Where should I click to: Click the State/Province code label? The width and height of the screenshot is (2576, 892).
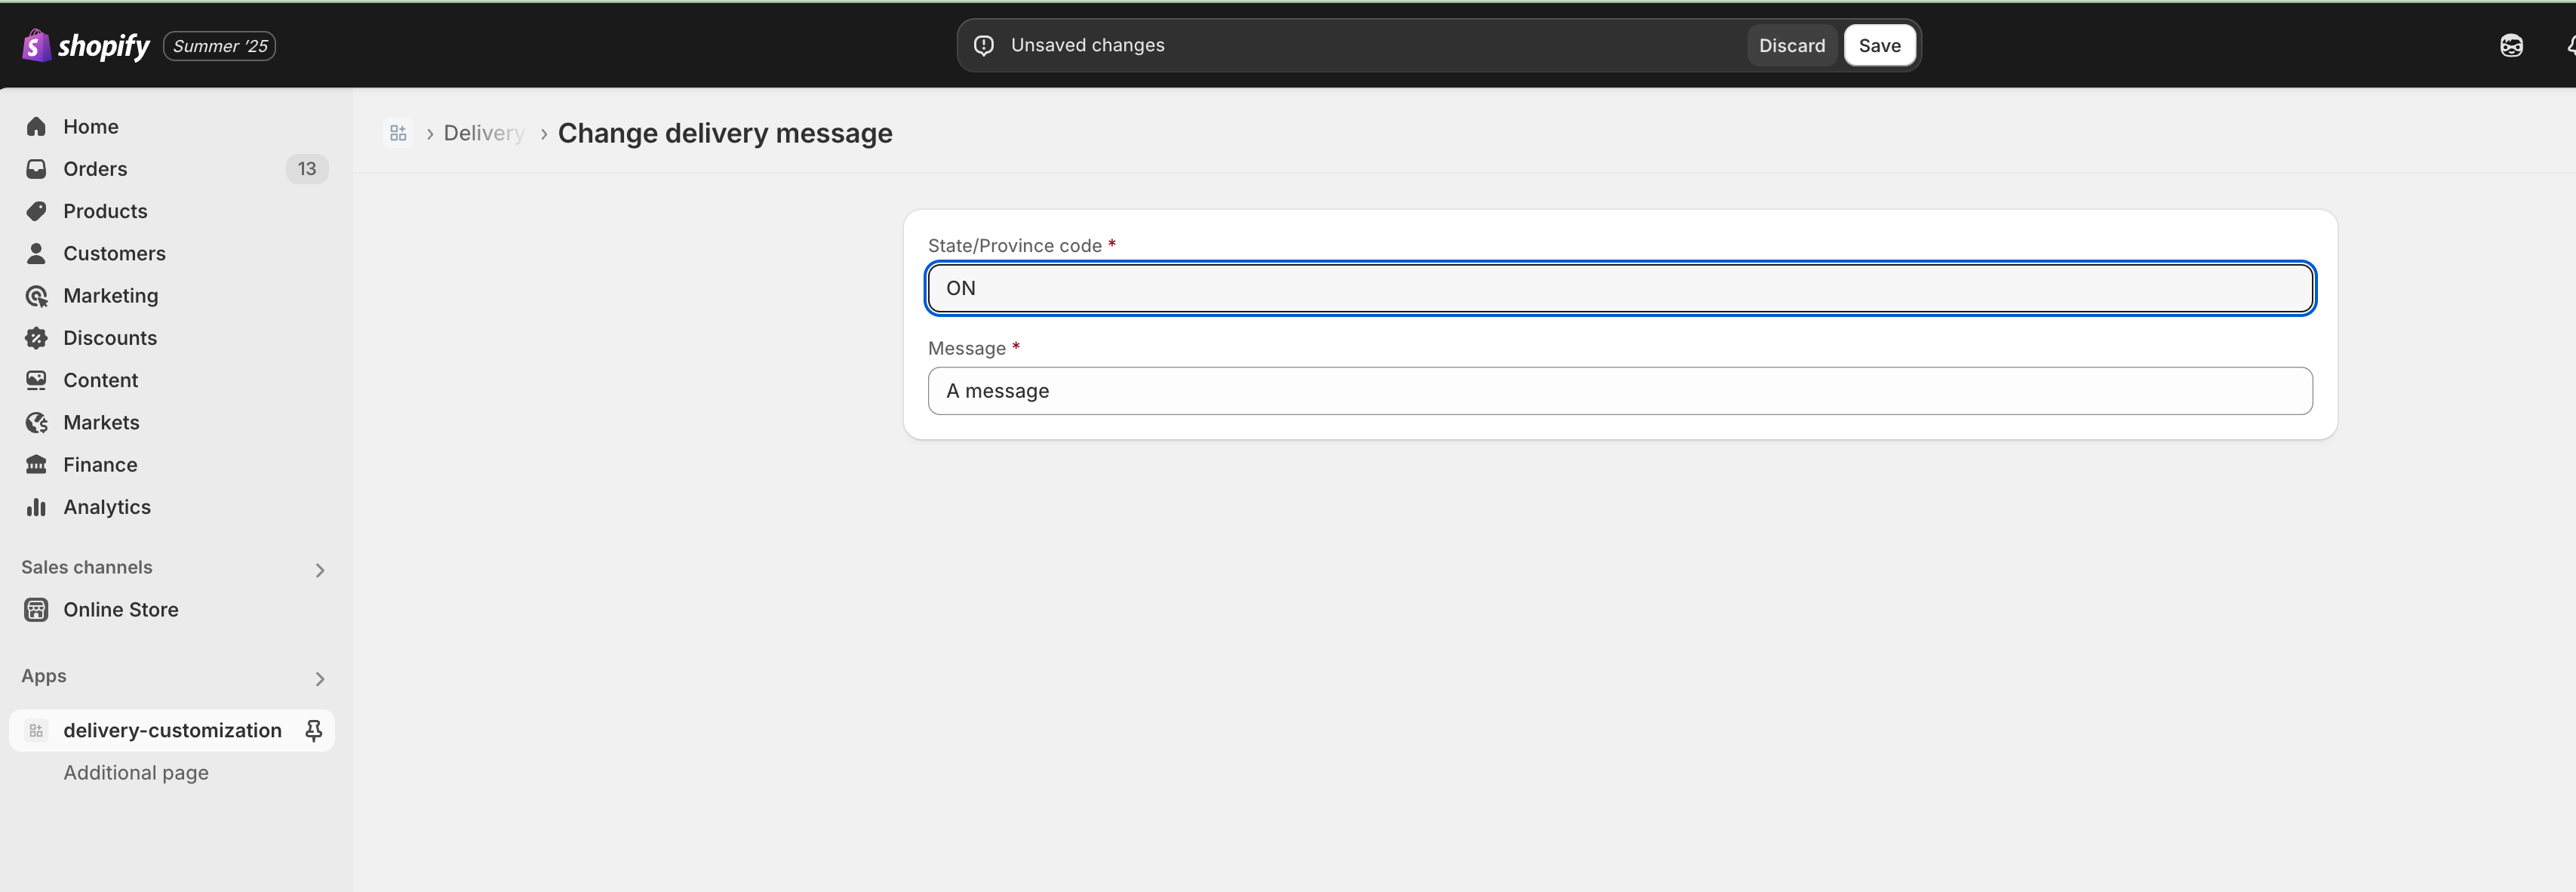point(1015,245)
